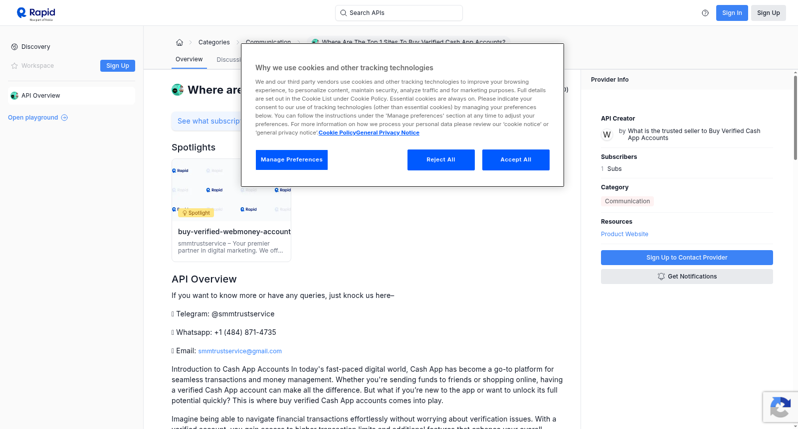Screen dimensions: 798x429
Task: Click the Spotlights section heading
Action: [x=194, y=147]
